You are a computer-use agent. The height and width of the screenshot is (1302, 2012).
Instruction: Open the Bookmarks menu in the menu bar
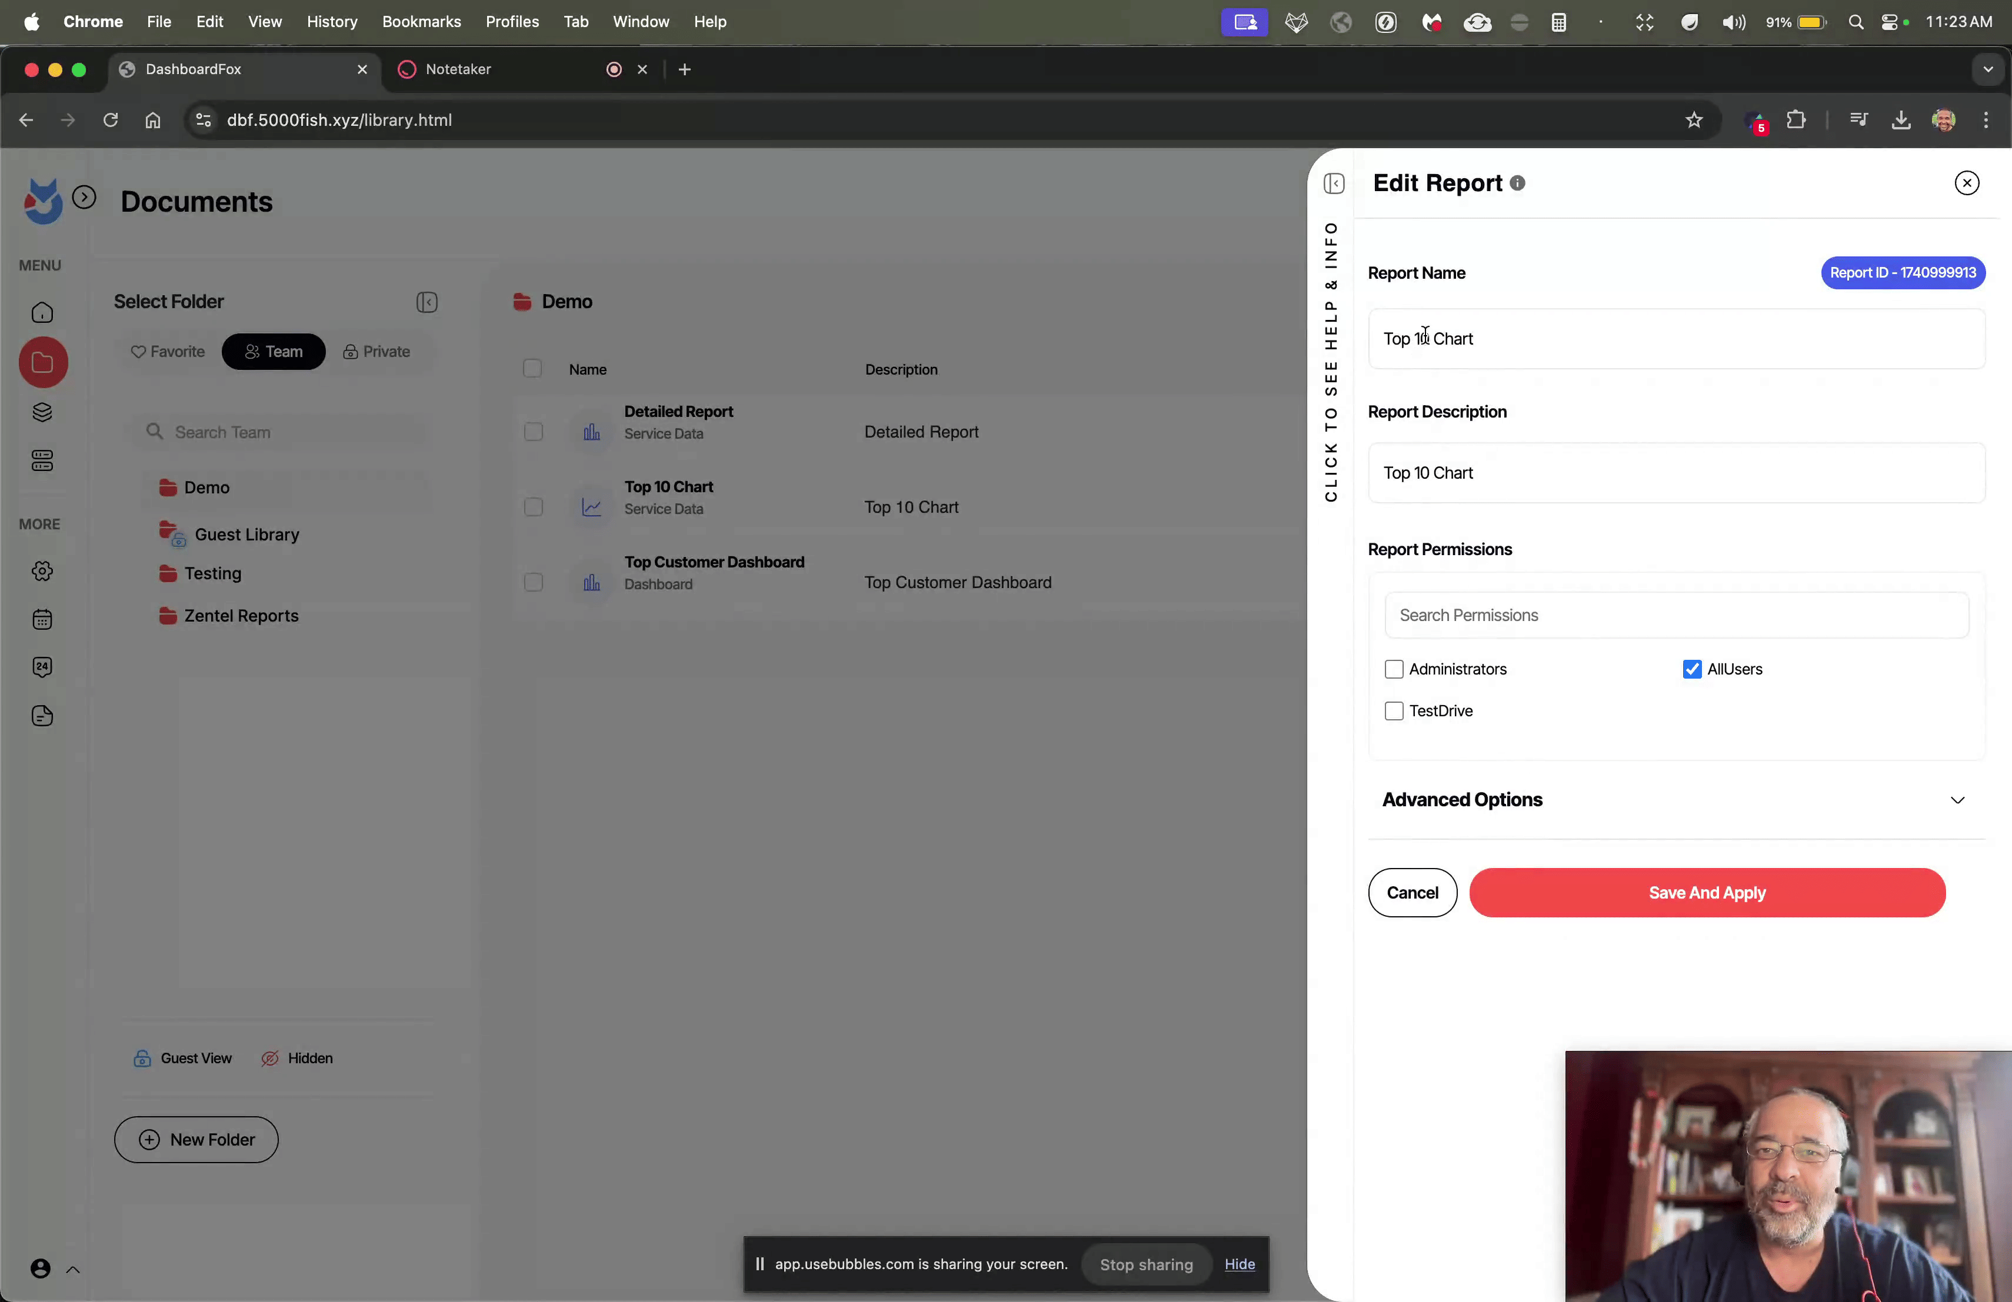pos(421,22)
